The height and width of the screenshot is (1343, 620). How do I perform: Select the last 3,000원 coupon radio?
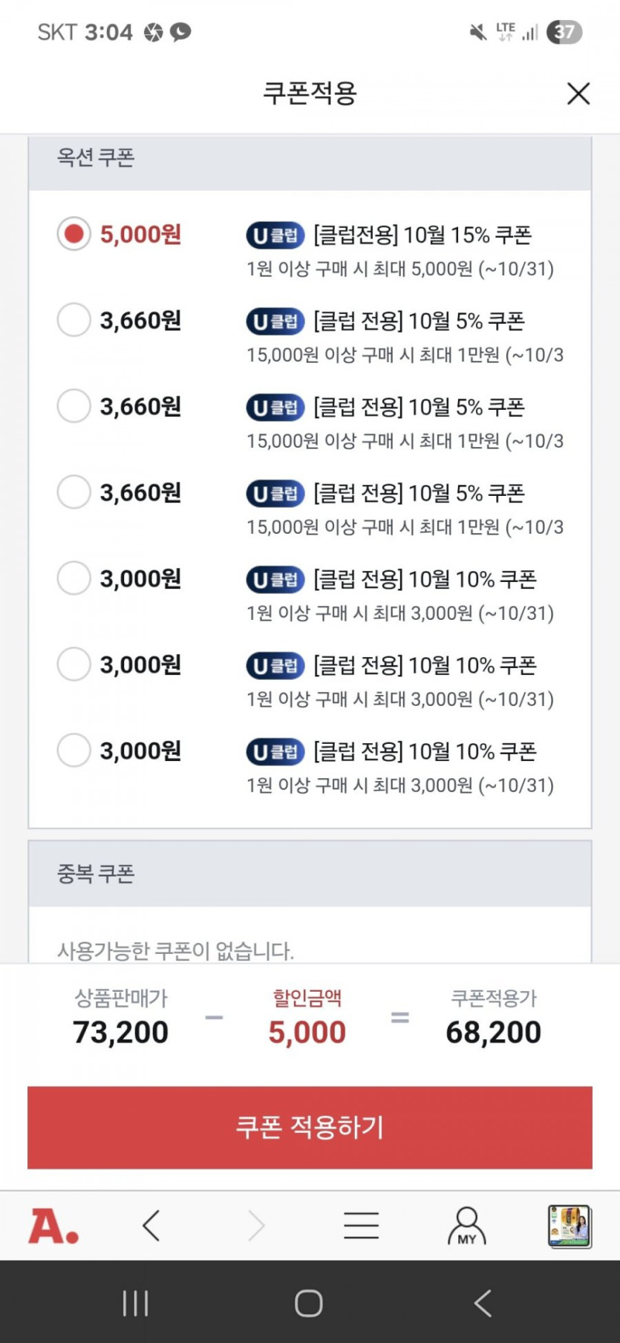(x=74, y=751)
